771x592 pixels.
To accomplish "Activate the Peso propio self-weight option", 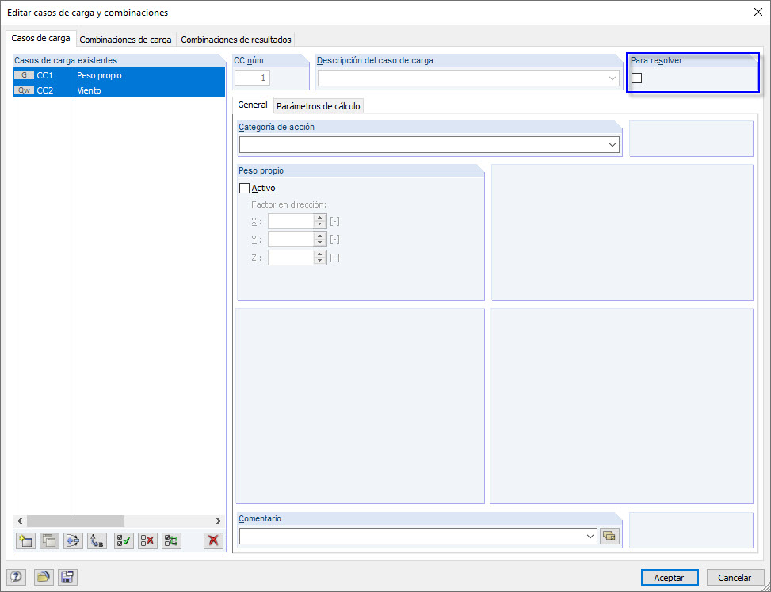I will [x=244, y=188].
